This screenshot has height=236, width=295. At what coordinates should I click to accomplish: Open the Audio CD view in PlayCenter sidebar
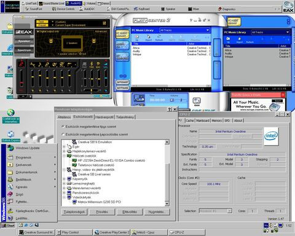click(x=122, y=45)
